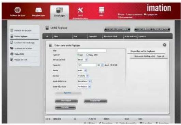Open the Tableau de bord dashboard icon

tap(18, 10)
